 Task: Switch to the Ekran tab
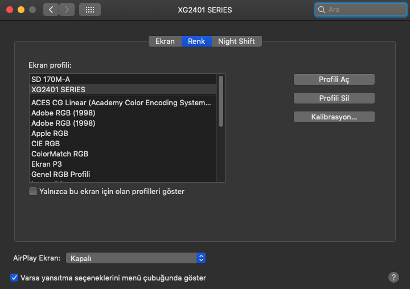point(165,41)
